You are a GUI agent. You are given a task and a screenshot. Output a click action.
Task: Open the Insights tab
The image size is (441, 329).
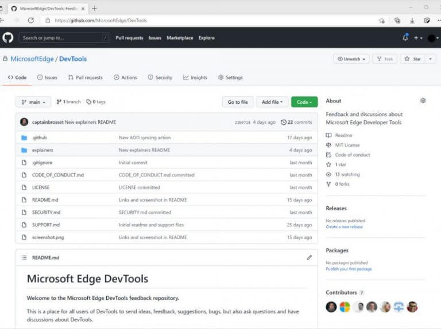pyautogui.click(x=195, y=77)
